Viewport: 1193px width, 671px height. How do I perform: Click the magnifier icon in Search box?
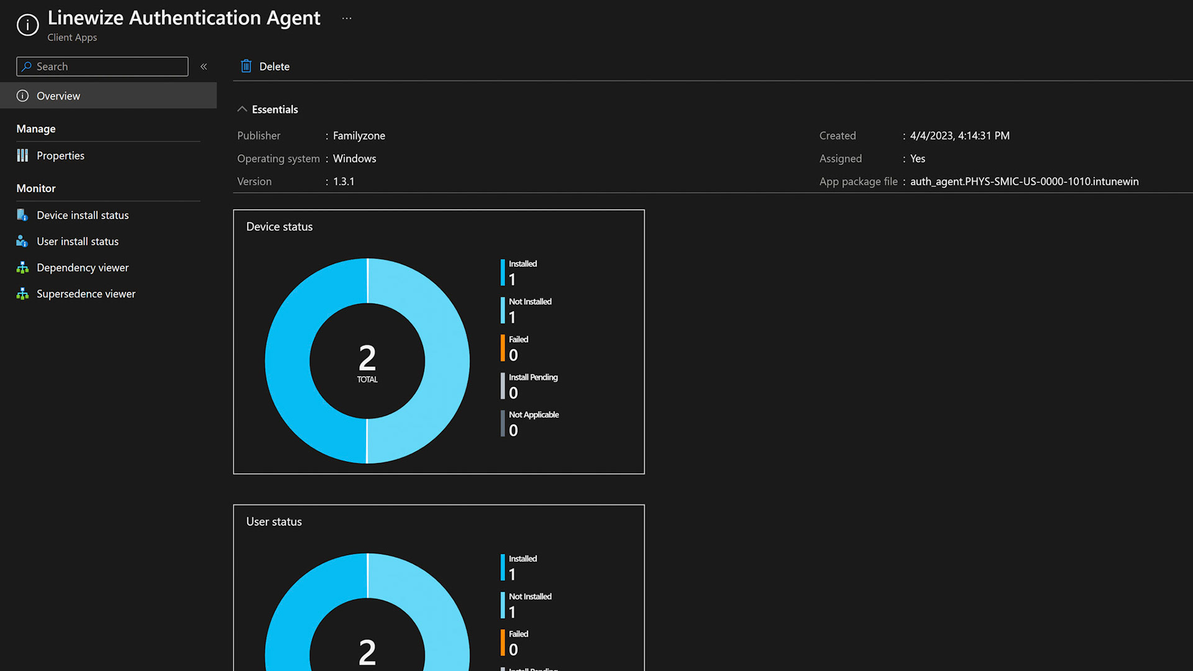[26, 66]
